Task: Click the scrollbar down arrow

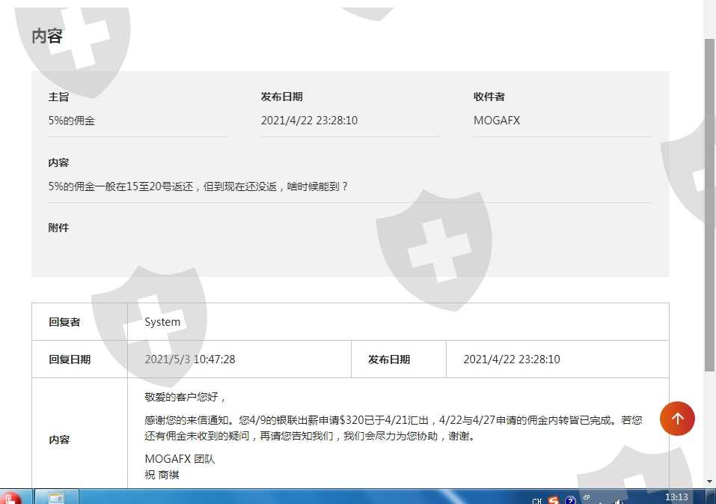Action: point(709,482)
